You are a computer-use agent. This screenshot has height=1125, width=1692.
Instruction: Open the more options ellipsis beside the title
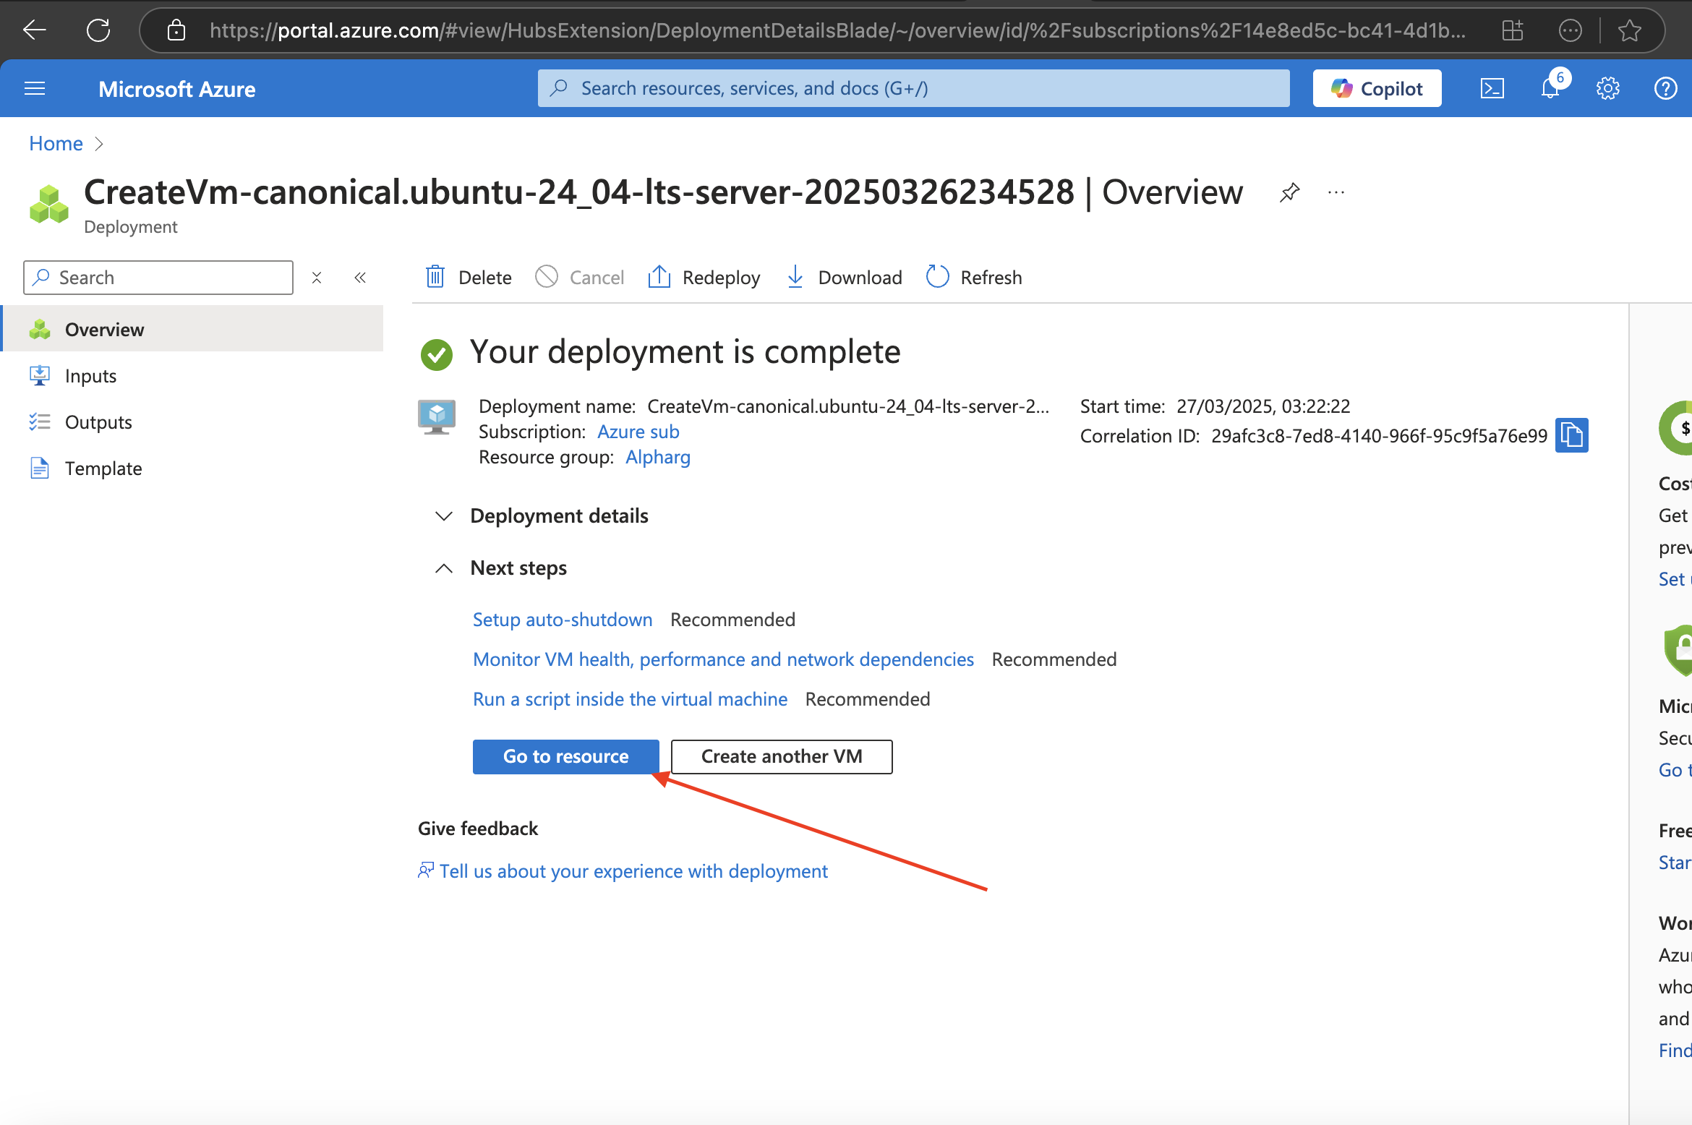(1336, 192)
